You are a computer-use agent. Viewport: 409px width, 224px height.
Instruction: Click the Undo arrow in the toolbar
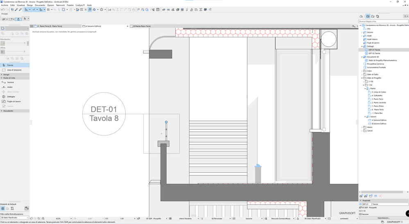tap(2, 9)
